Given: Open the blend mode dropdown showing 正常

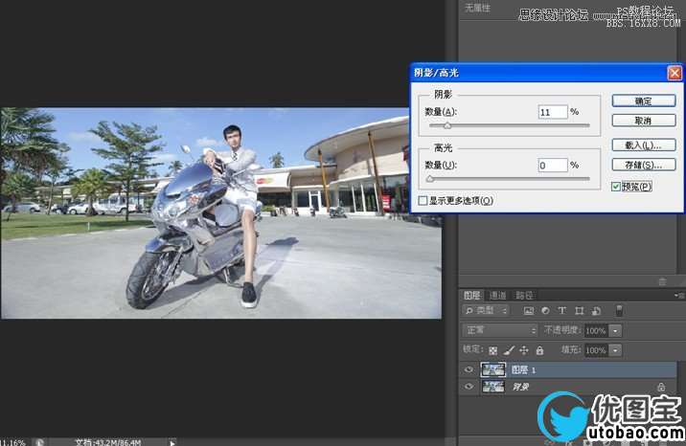Looking at the screenshot, I should [499, 330].
